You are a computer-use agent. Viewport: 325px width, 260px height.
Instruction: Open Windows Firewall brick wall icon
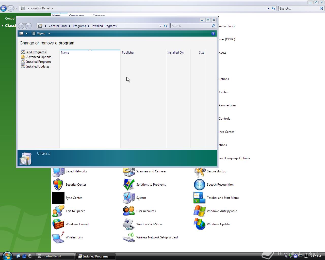point(58,224)
